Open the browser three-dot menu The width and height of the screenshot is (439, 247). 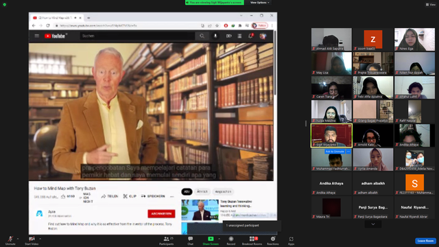tap(272, 25)
